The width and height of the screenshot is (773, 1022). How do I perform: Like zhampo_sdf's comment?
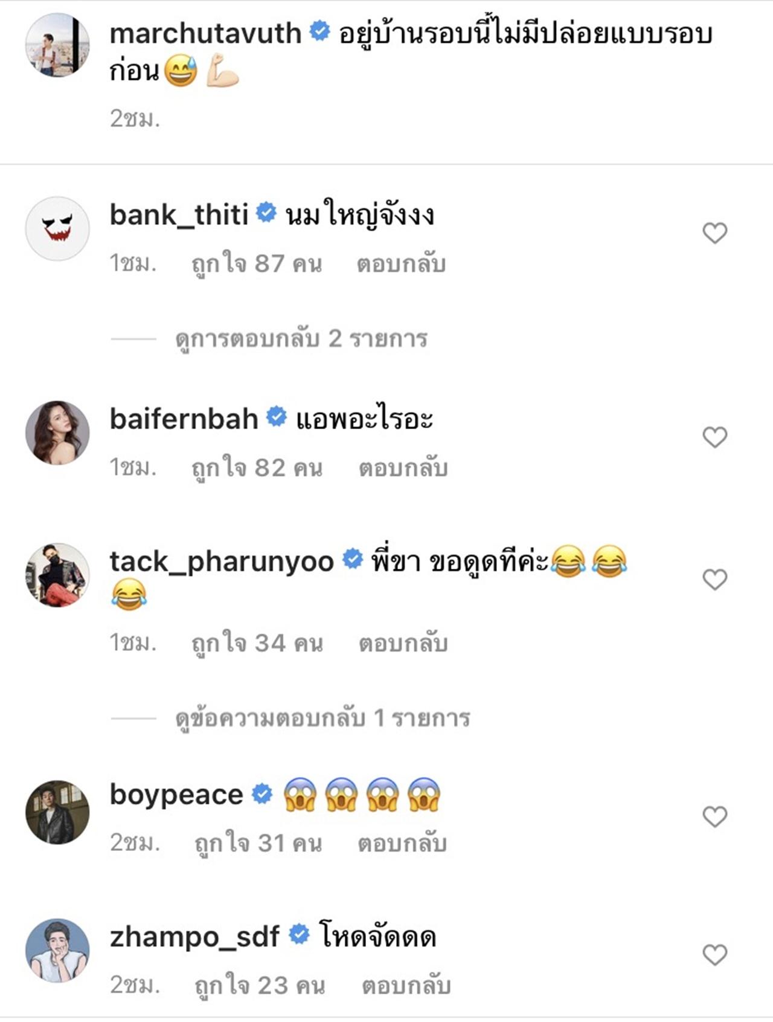point(714,955)
